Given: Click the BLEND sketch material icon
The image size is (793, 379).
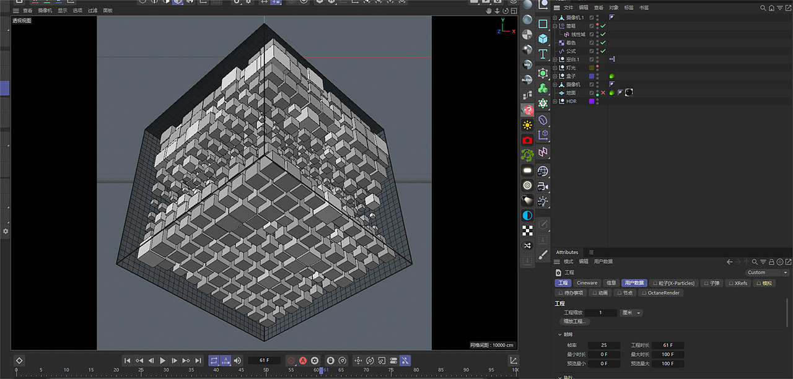Looking at the screenshot, I should [x=527, y=79].
